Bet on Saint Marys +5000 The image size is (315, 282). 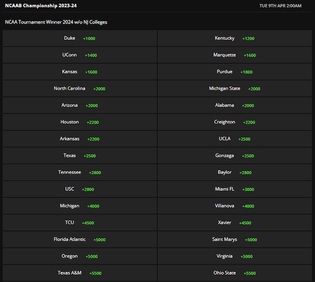235,239
